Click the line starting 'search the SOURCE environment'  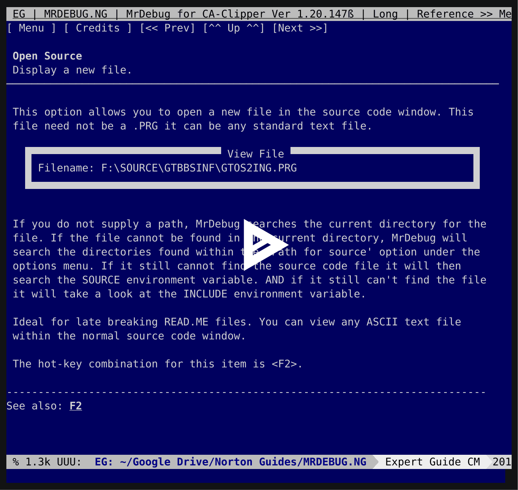point(250,280)
